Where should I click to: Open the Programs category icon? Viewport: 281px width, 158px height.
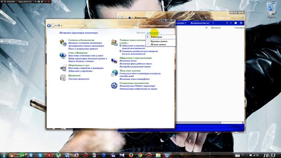[63, 78]
